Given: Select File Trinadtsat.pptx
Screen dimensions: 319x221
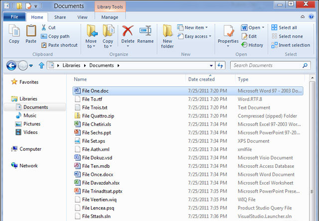Looking at the screenshot, I should [187, 191].
